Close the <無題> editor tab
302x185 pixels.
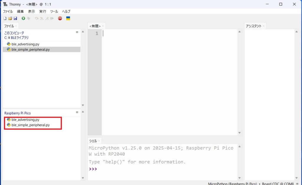(103, 26)
